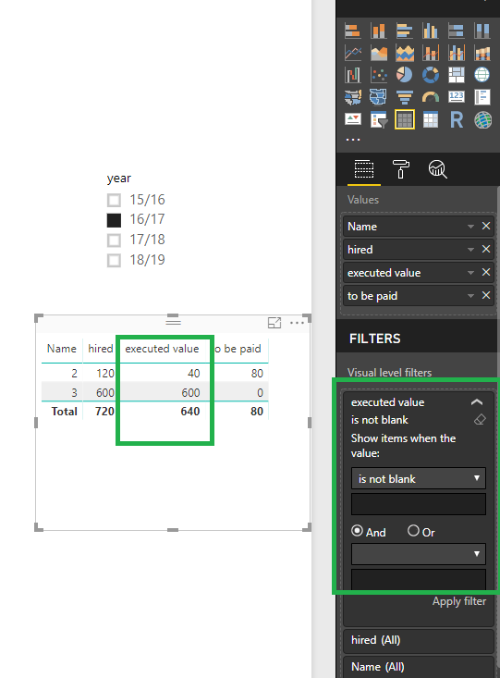Image resolution: width=500 pixels, height=678 pixels.
Task: Select the scatter chart visual
Action: pos(379,75)
